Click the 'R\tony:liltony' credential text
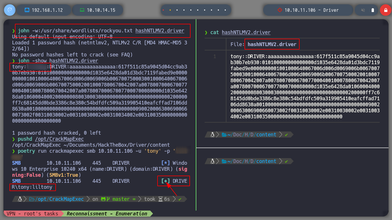Screen dimensions: 392x220 pyautogui.click(x=32, y=187)
